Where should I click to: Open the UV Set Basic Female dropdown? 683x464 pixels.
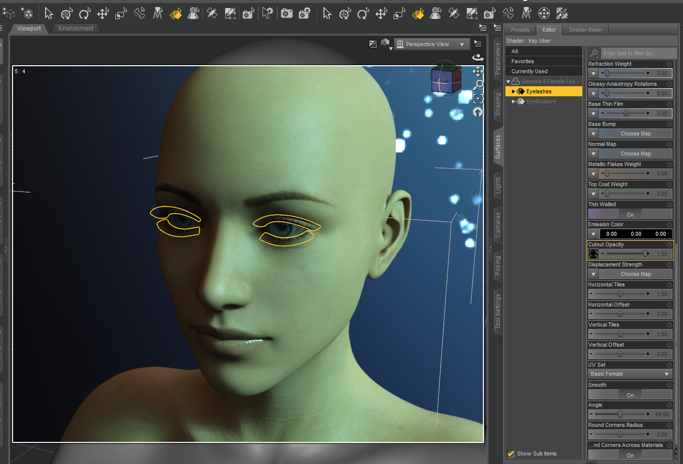pos(630,374)
